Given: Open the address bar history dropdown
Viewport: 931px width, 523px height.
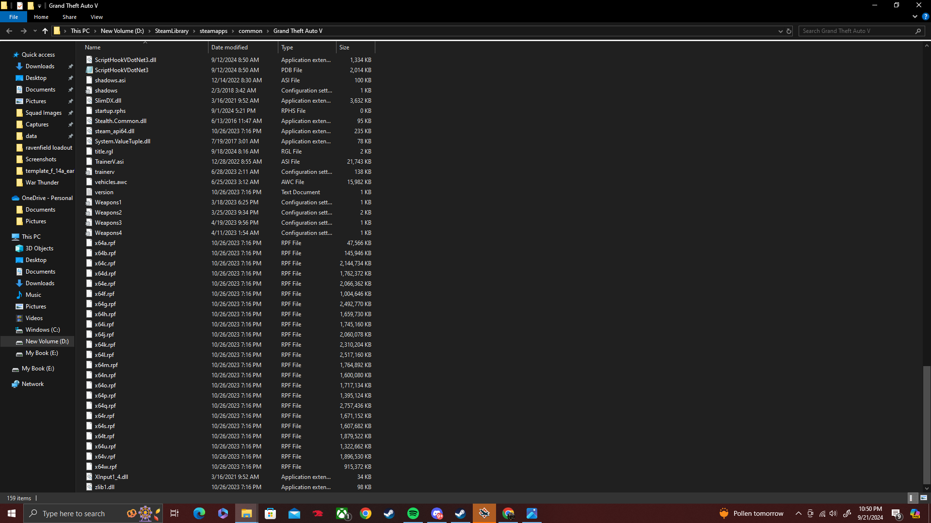Looking at the screenshot, I should (780, 31).
